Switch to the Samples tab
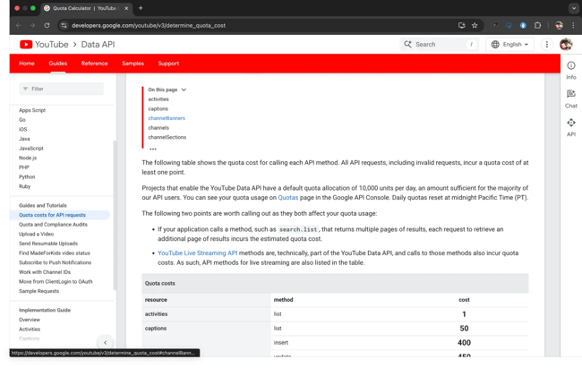The image size is (582, 368). (133, 64)
